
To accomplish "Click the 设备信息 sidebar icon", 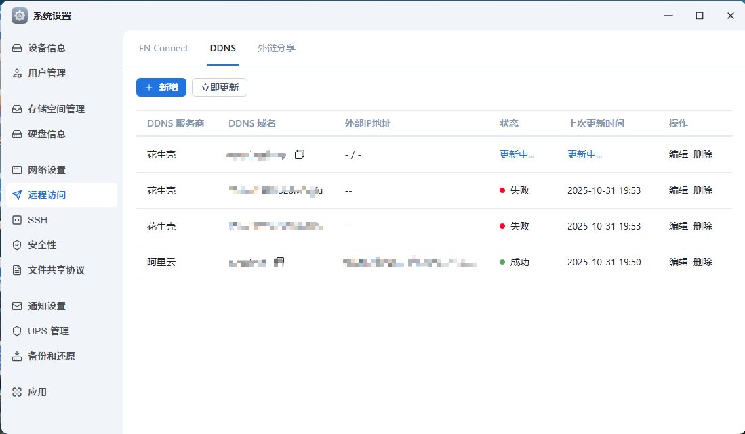I will [x=18, y=48].
